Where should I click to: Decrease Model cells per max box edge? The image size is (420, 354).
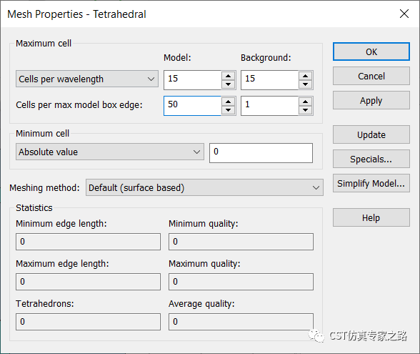tap(229, 110)
